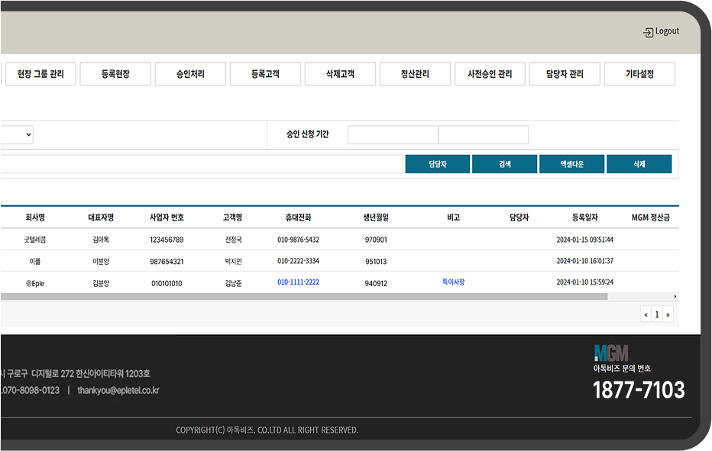712x451 pixels.
Task: Open the partially visible filter dropdown
Action: pos(17,135)
